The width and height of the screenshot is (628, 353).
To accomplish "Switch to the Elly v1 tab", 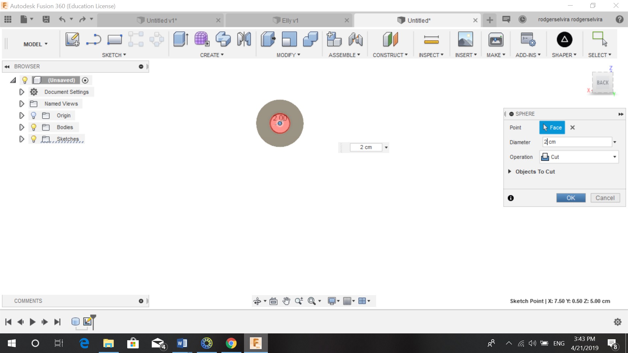I will click(289, 20).
